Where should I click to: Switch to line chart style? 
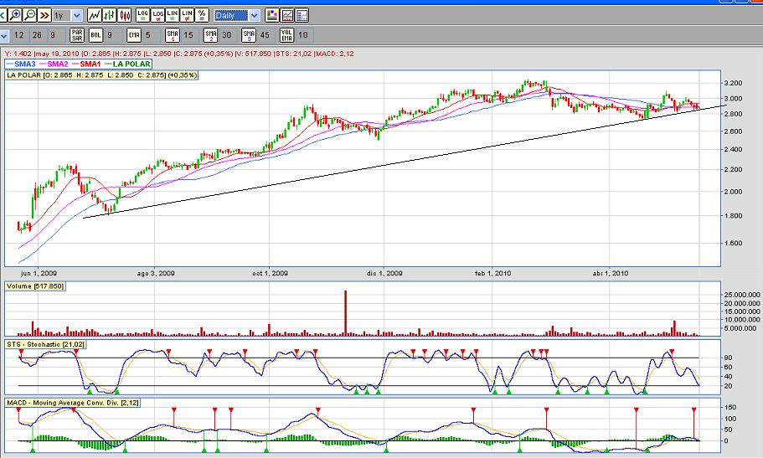(x=95, y=15)
